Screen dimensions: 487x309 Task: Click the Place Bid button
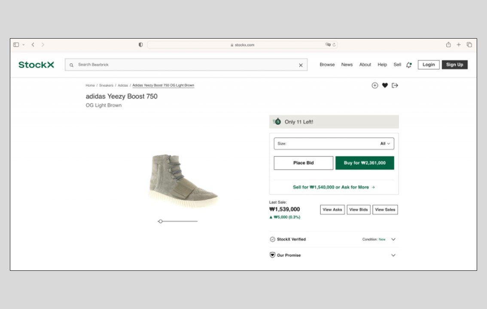coord(303,163)
